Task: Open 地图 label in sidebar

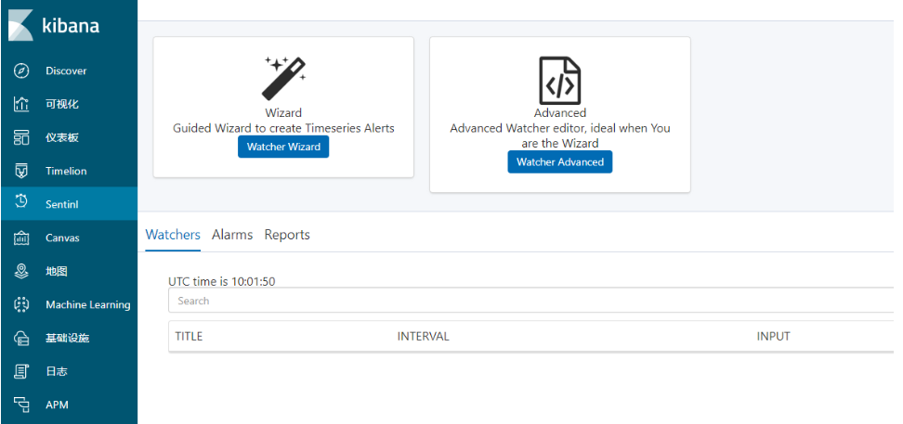Action: pyautogui.click(x=57, y=271)
